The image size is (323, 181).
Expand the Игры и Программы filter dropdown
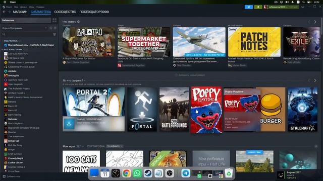(x=24, y=28)
